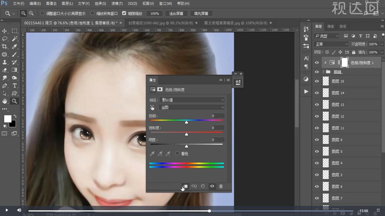Select the Horizontal Type tool

click(x=14, y=86)
